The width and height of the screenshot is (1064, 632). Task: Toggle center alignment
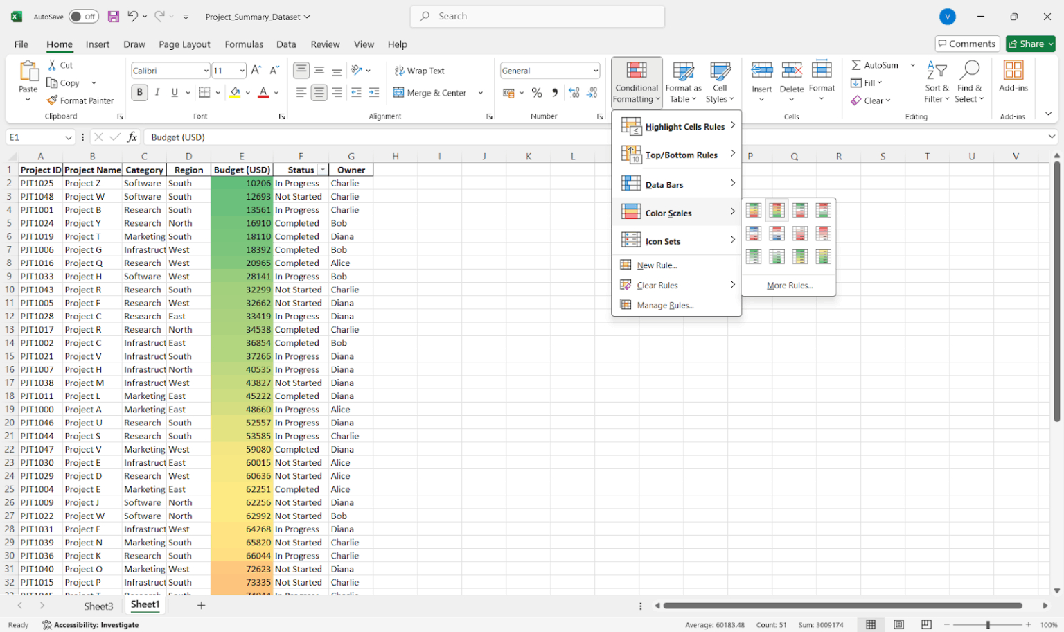(319, 92)
